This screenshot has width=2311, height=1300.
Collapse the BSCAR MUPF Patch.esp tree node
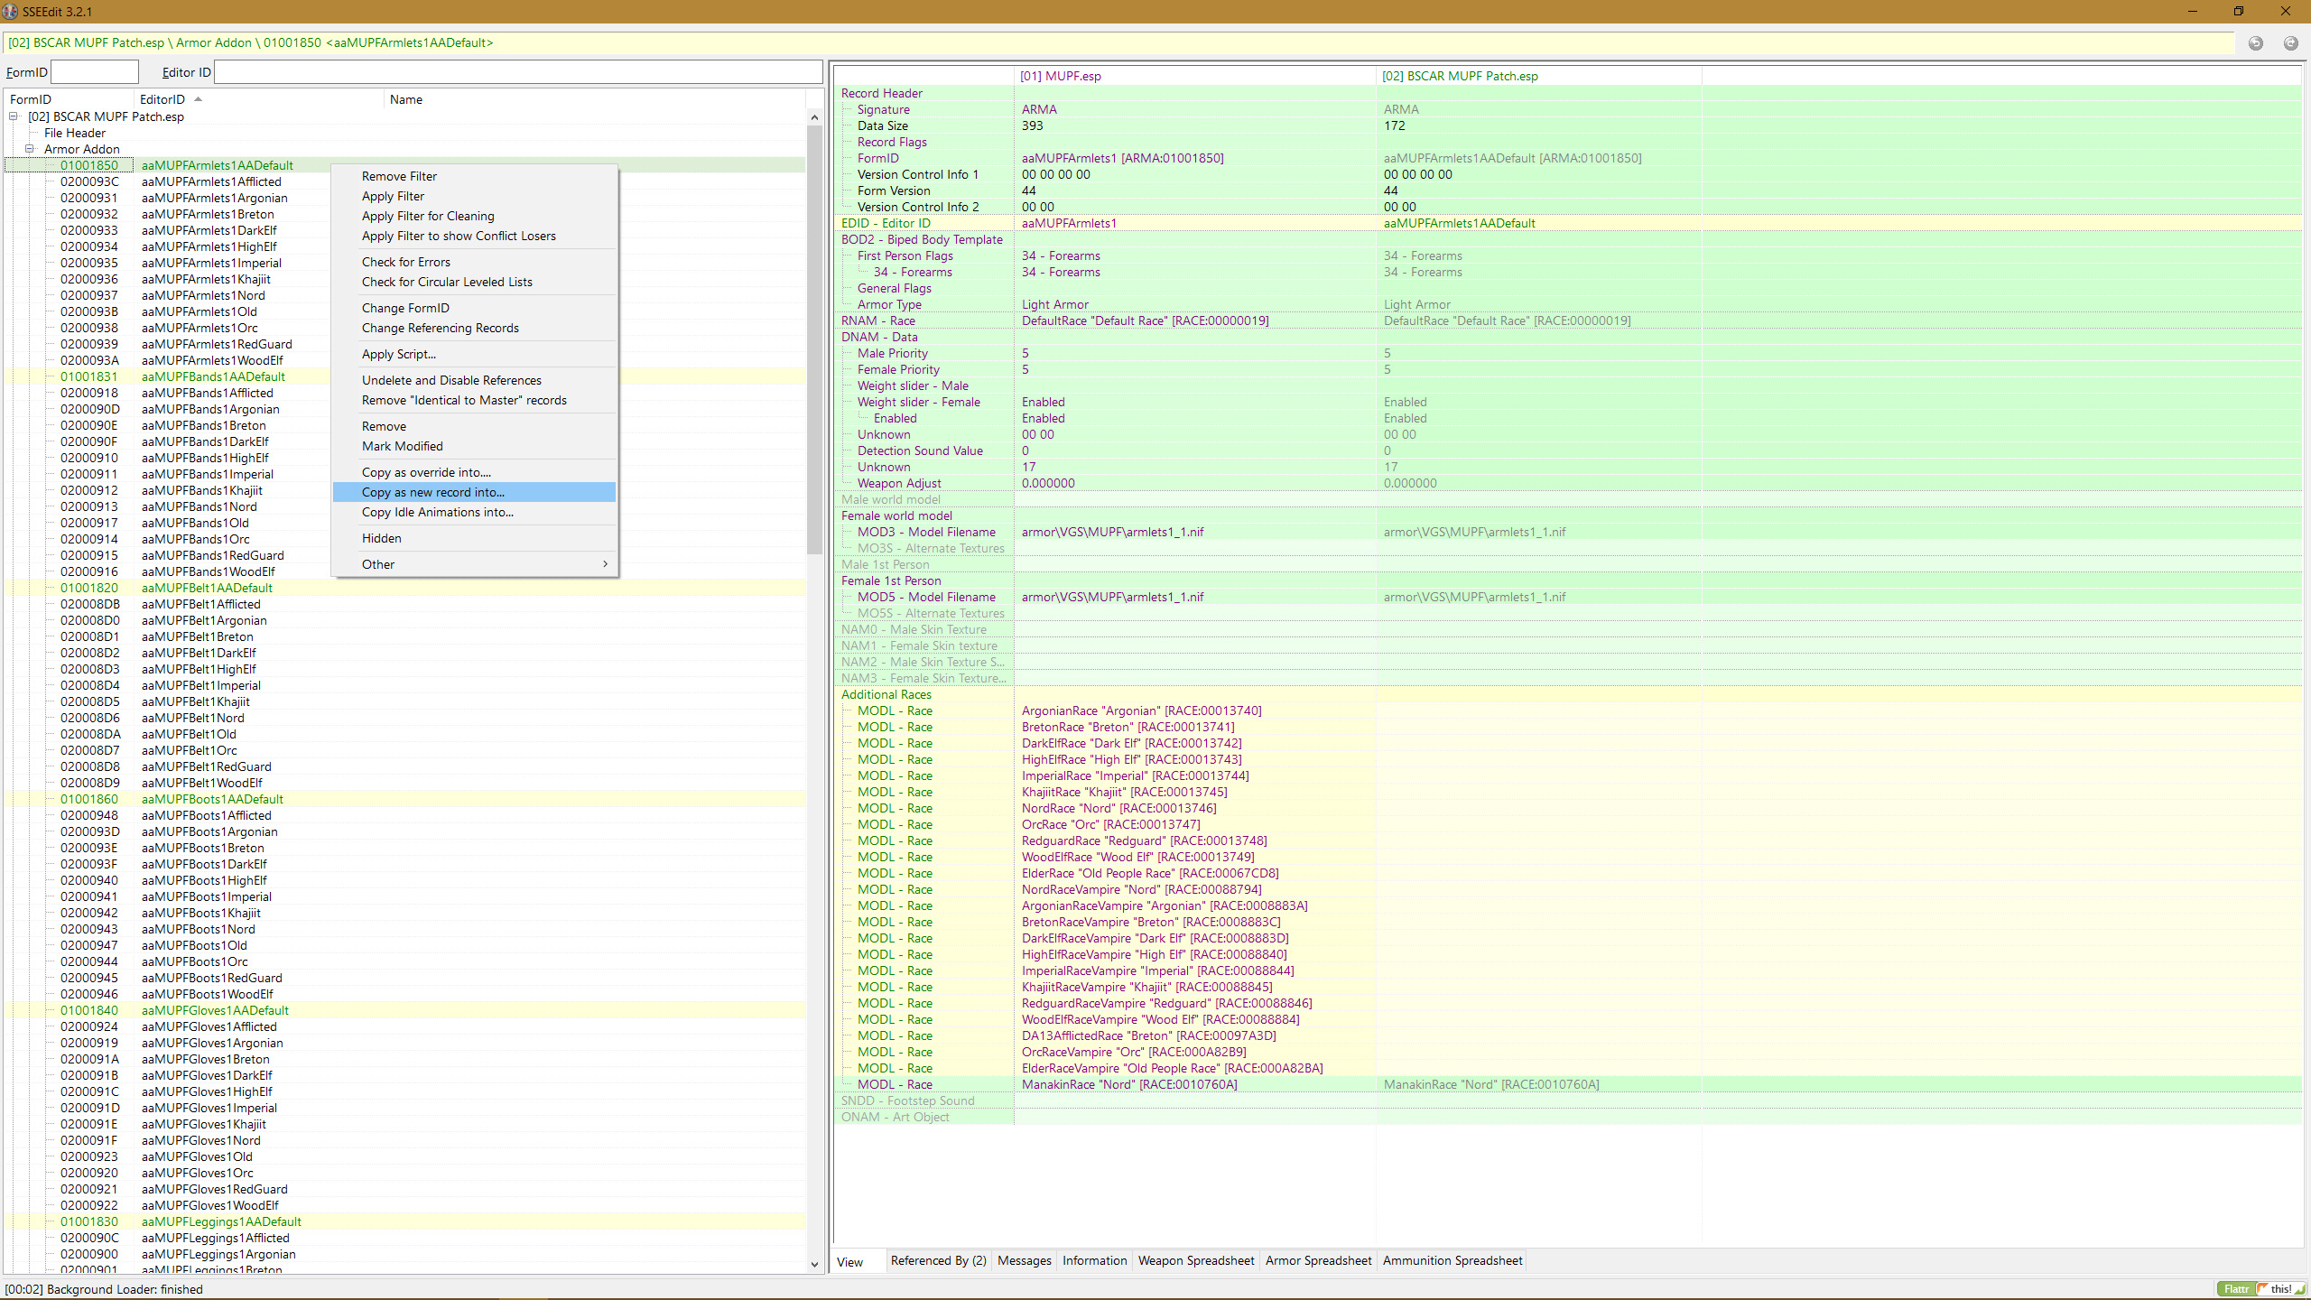click(14, 116)
